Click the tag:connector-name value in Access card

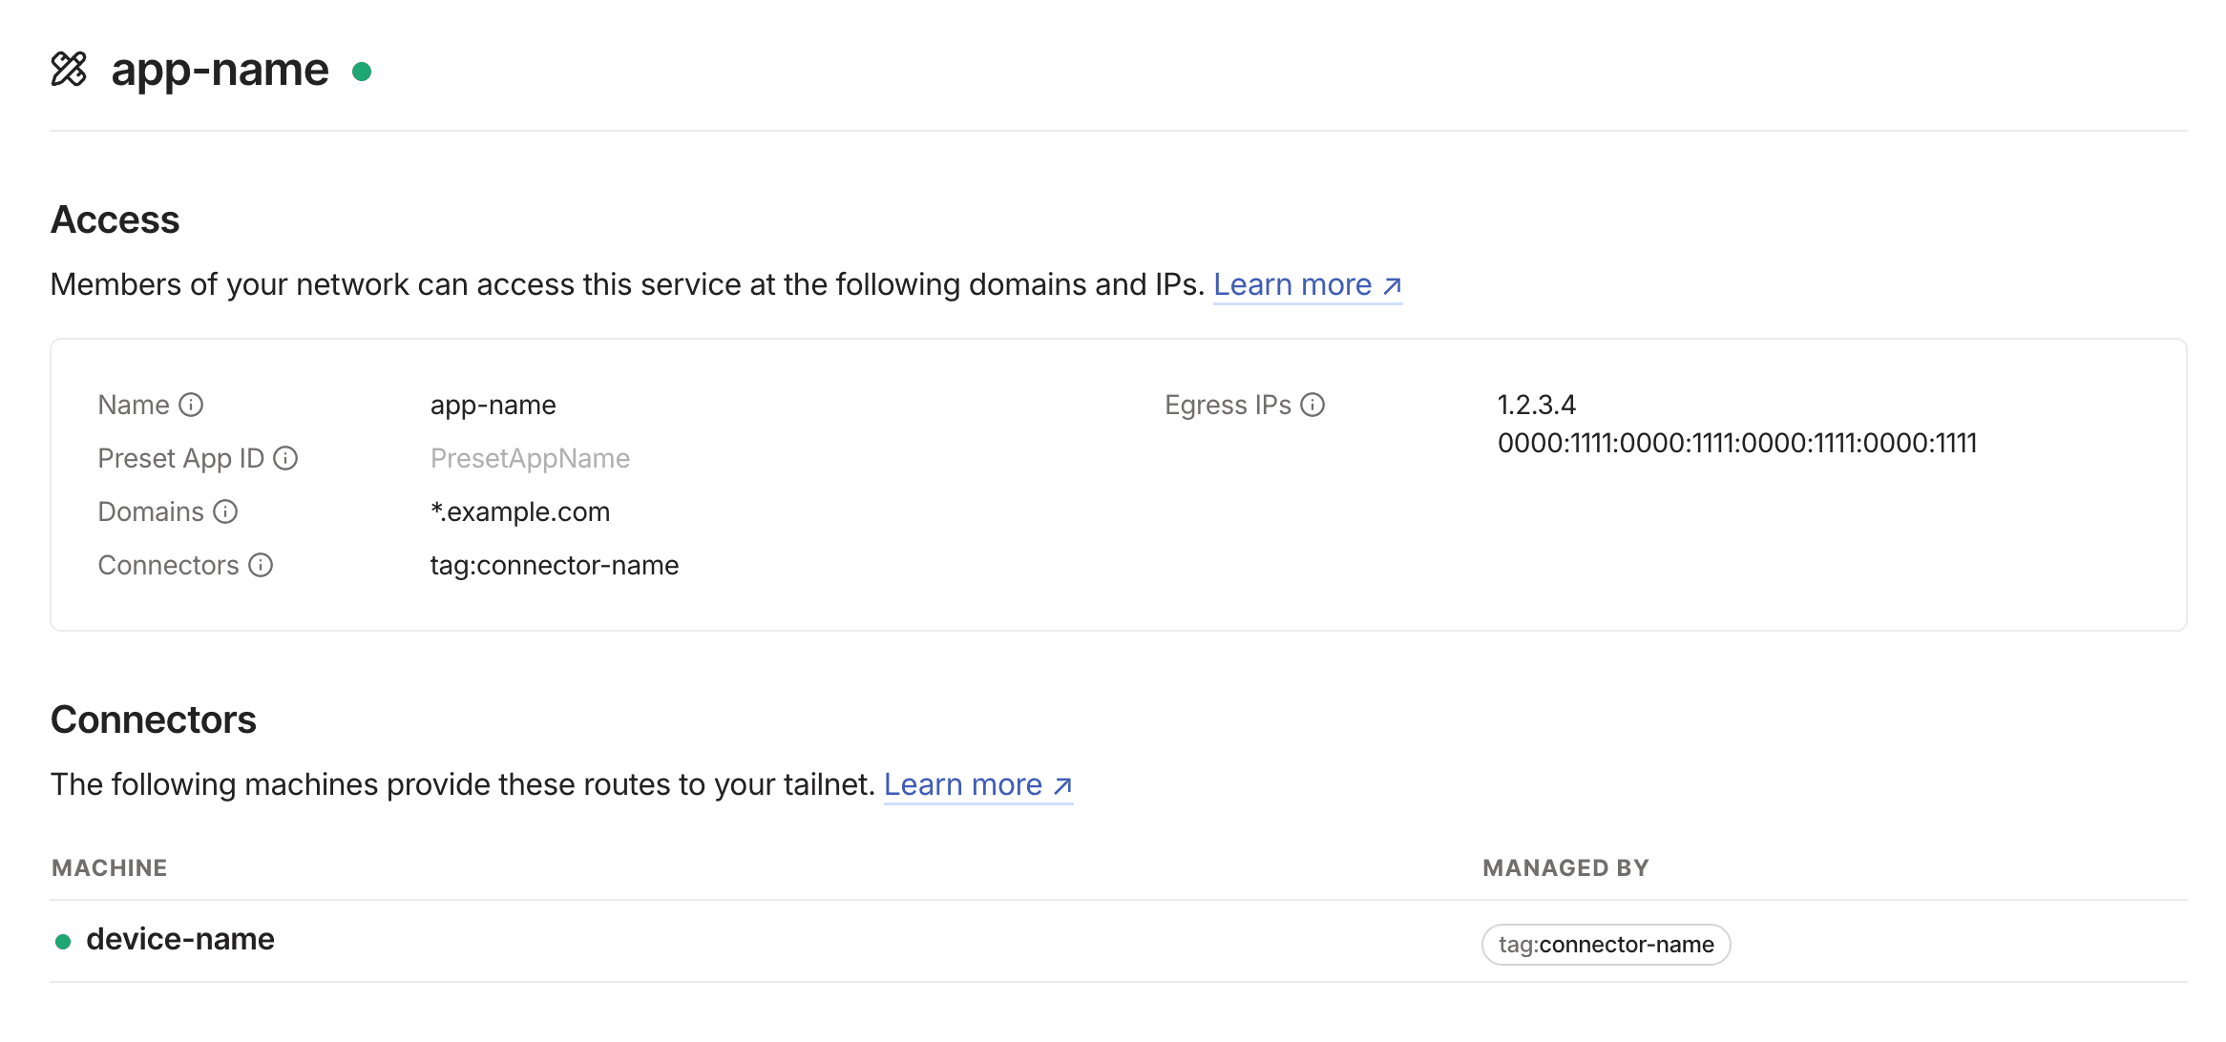tap(554, 566)
